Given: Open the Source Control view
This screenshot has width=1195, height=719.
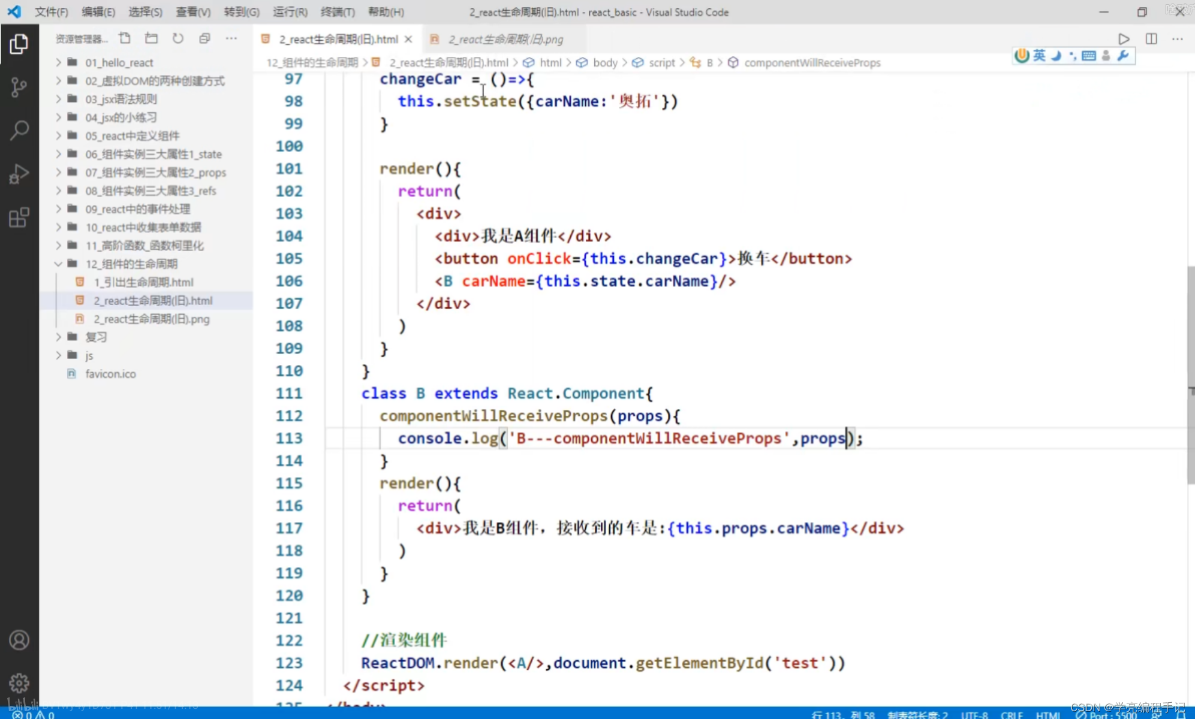Looking at the screenshot, I should coord(19,87).
